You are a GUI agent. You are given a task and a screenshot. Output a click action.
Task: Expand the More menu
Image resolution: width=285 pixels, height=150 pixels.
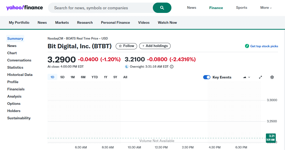pos(266,8)
